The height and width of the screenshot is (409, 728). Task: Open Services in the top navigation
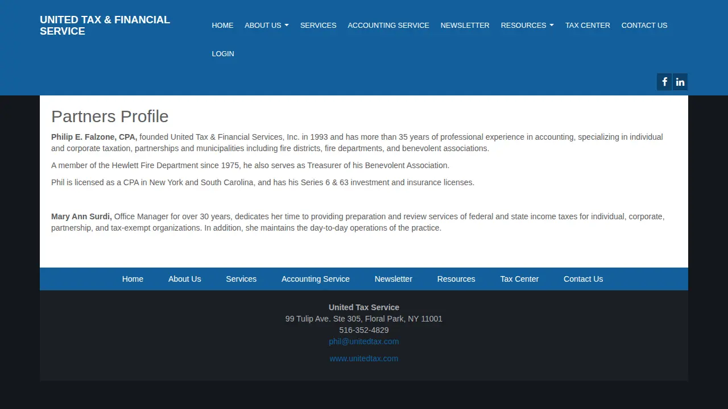pos(318,26)
